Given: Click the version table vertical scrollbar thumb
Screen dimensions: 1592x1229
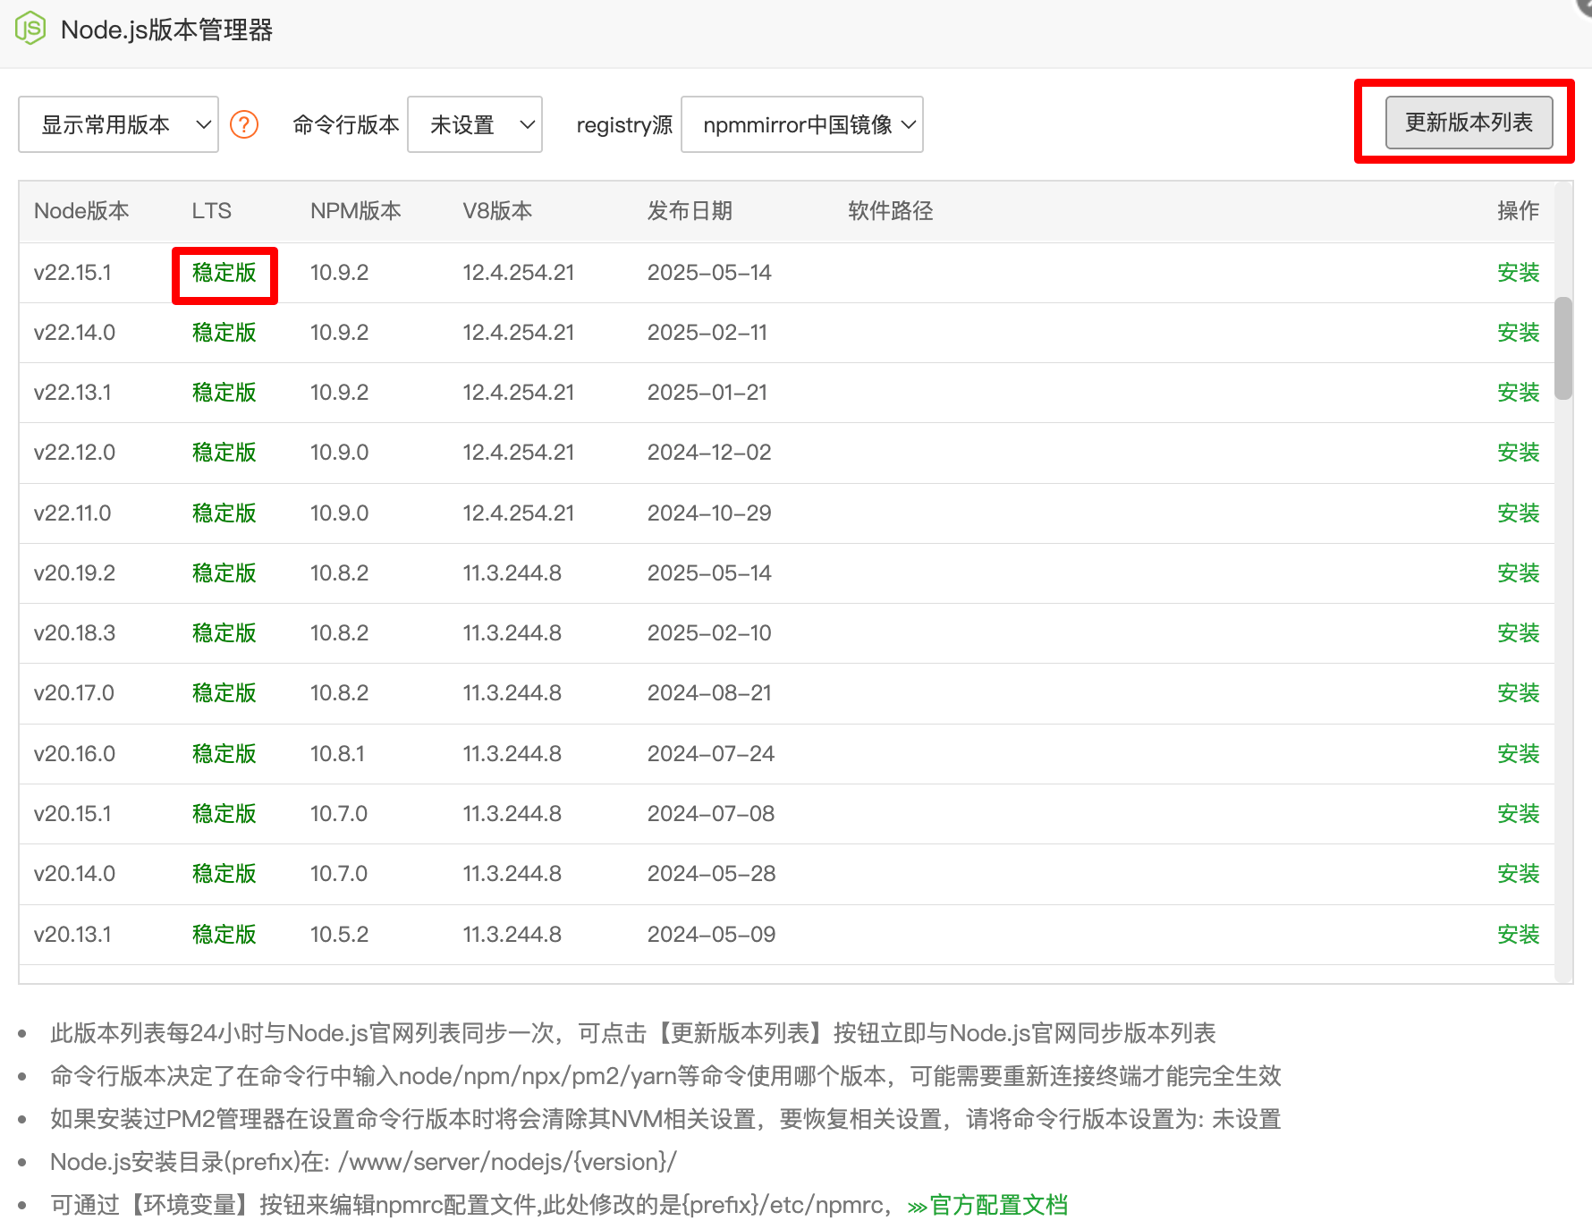Looking at the screenshot, I should [x=1563, y=348].
